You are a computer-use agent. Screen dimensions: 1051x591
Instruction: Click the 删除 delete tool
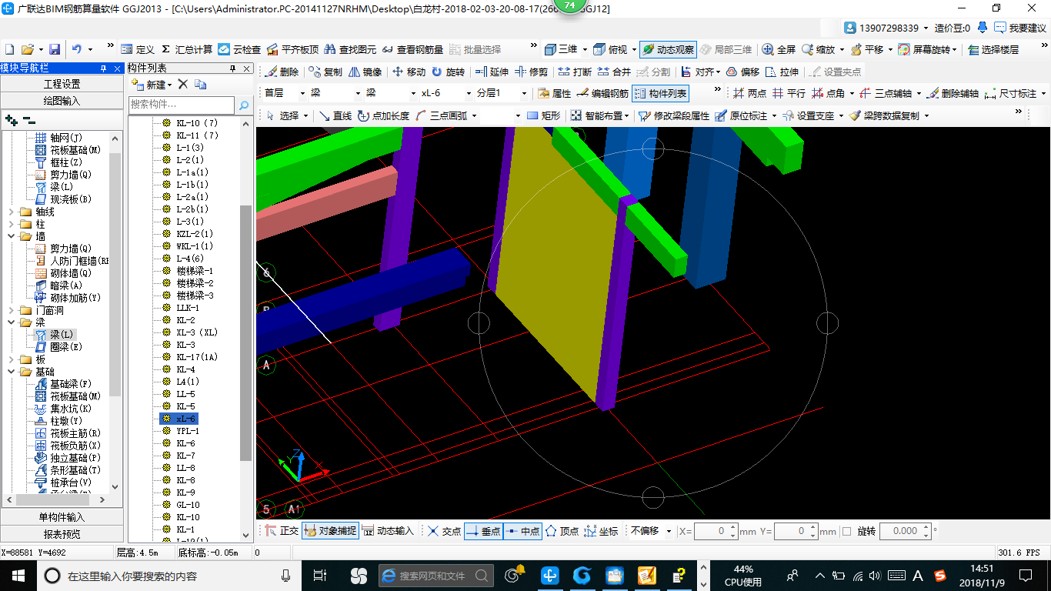point(282,72)
